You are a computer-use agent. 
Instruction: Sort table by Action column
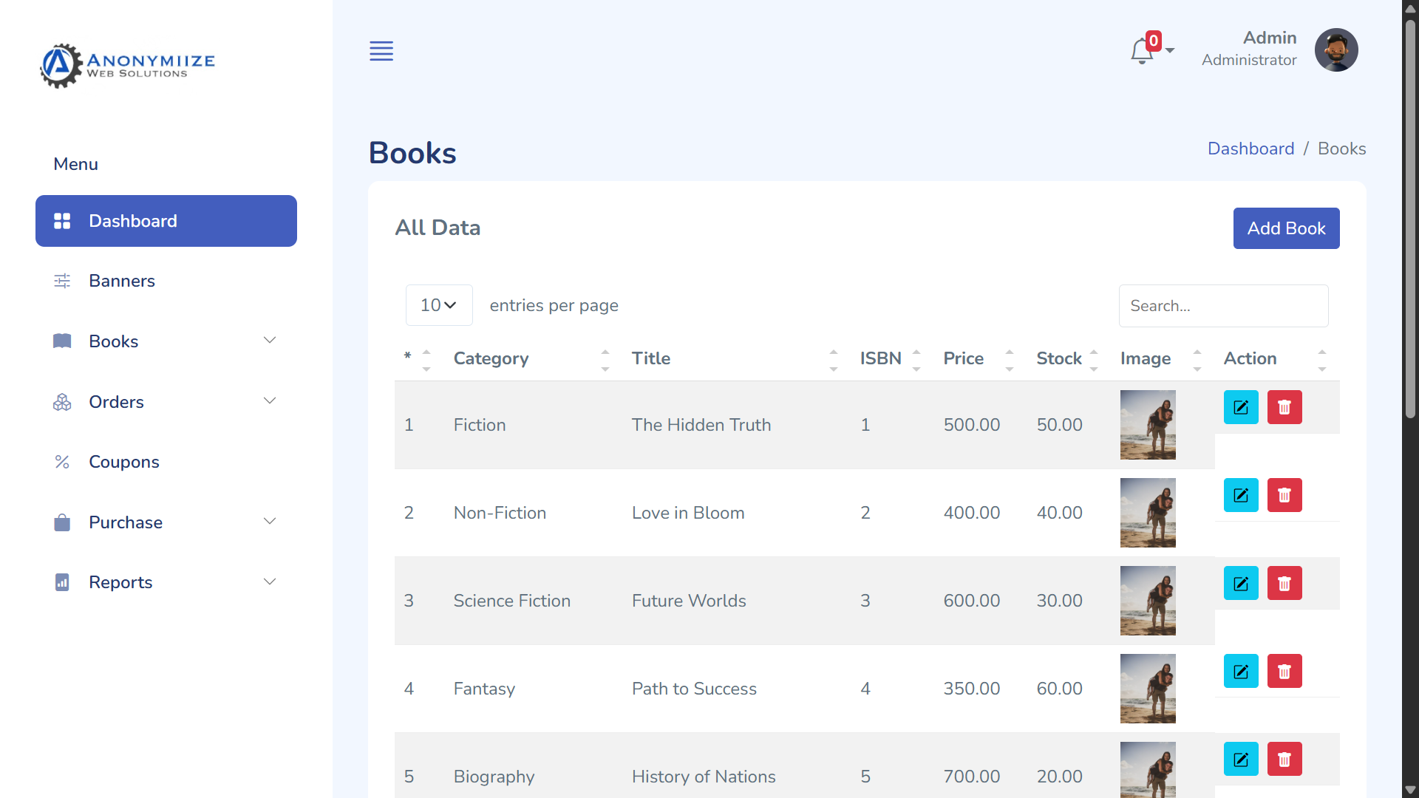tap(1276, 358)
